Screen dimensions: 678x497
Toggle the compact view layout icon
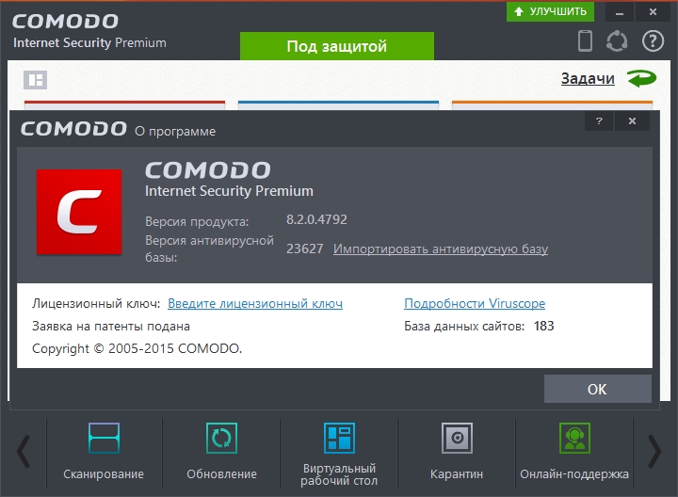coord(35,80)
